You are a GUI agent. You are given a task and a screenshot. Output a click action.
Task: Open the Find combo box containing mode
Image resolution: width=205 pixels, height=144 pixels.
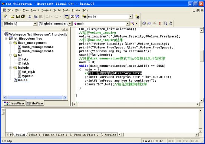130,17
